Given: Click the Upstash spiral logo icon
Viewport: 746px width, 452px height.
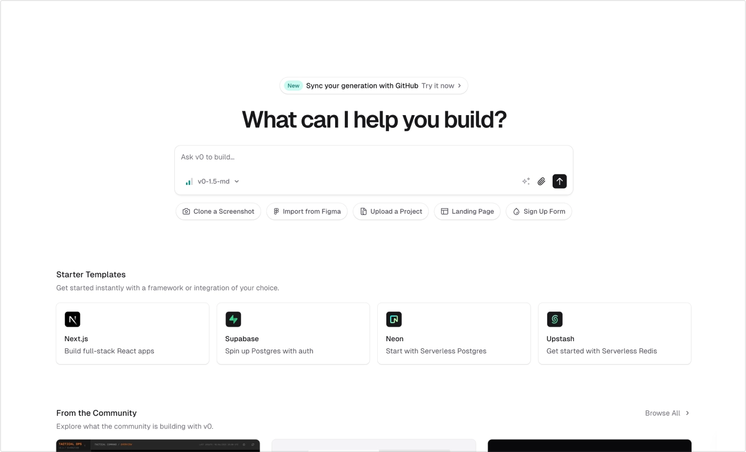Looking at the screenshot, I should pyautogui.click(x=555, y=319).
